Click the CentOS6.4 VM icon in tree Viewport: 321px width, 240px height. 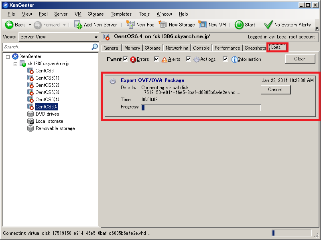(x=30, y=107)
